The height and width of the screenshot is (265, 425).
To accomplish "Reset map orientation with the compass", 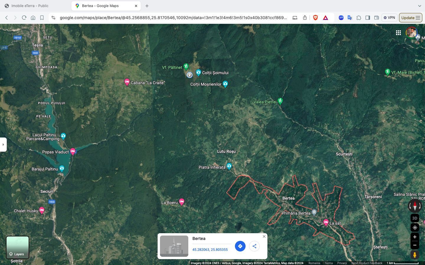I will pos(415,206).
